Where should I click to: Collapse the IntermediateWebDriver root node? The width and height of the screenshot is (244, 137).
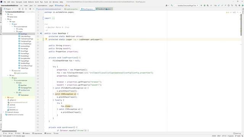click(x=3, y=12)
